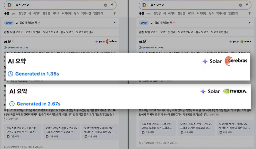Select the 통합 tab in the left panel
The image size is (256, 149).
[x=7, y=13]
